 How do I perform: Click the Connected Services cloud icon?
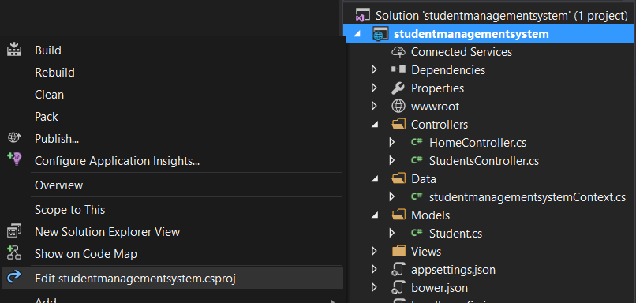coord(398,52)
